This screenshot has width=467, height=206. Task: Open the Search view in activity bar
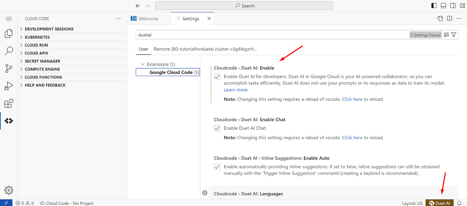[9, 51]
